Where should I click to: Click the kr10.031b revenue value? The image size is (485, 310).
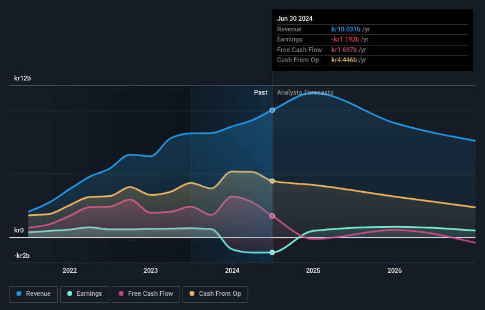coord(346,29)
